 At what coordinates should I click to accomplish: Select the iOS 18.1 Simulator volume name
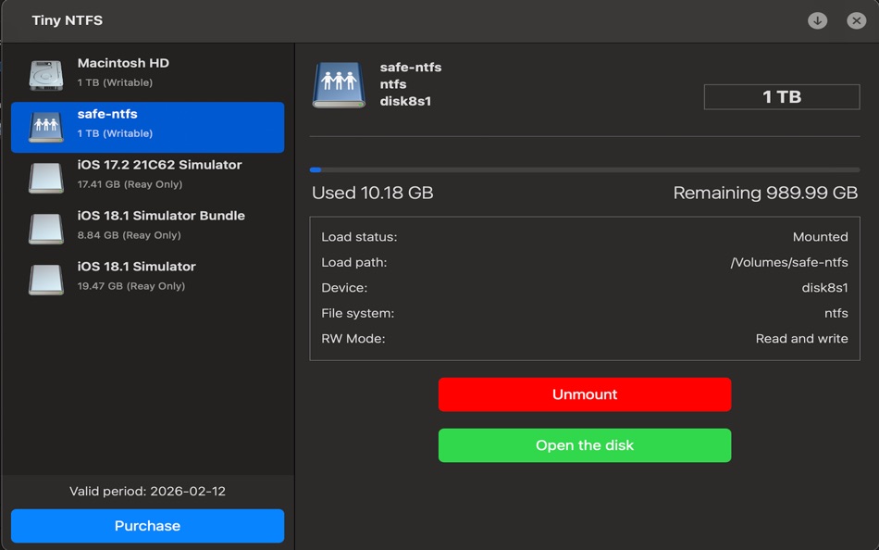(136, 267)
